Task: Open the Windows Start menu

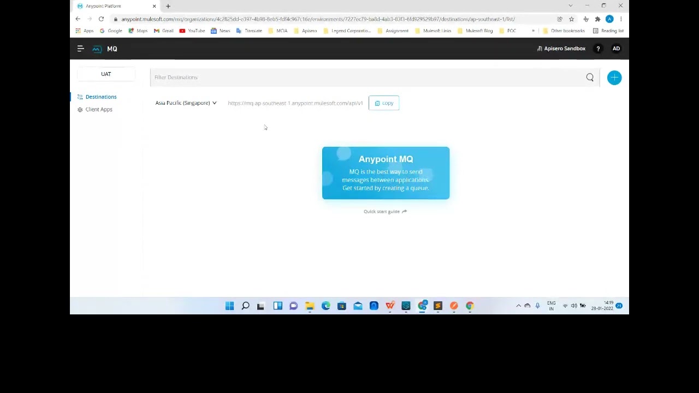Action: click(229, 306)
